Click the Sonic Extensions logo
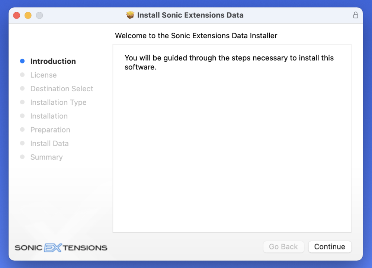The image size is (372, 268). pyautogui.click(x=61, y=248)
